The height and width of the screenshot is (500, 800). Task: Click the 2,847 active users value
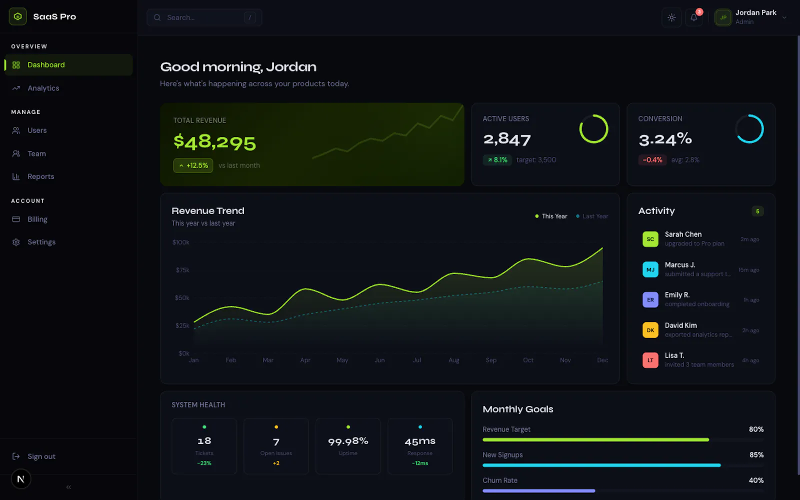507,139
